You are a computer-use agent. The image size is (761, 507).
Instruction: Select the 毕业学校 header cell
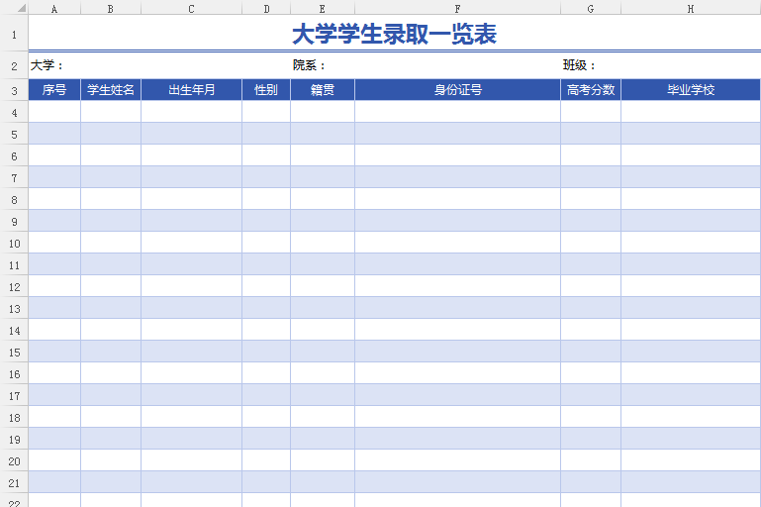tap(690, 90)
